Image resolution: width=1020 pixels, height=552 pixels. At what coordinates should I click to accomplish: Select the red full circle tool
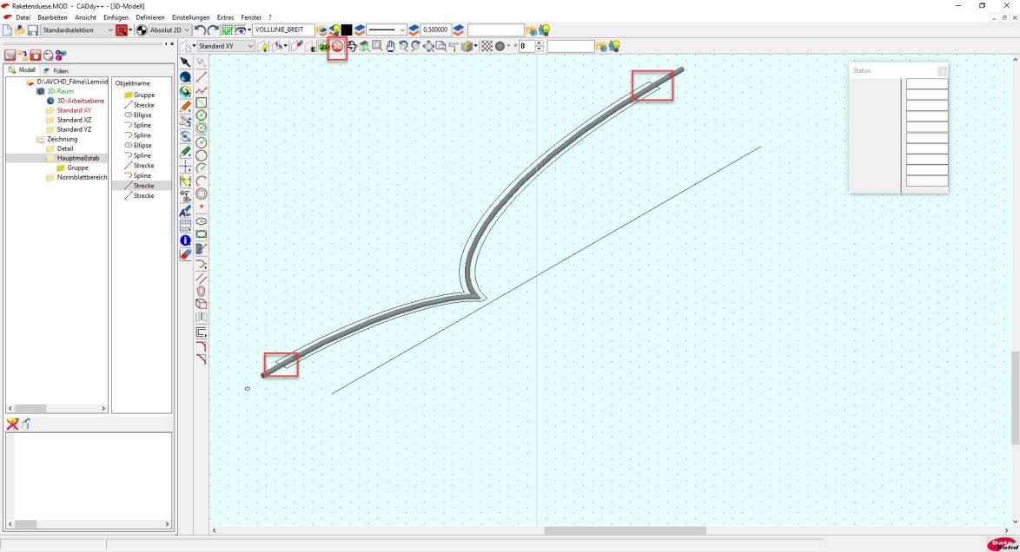tap(202, 194)
